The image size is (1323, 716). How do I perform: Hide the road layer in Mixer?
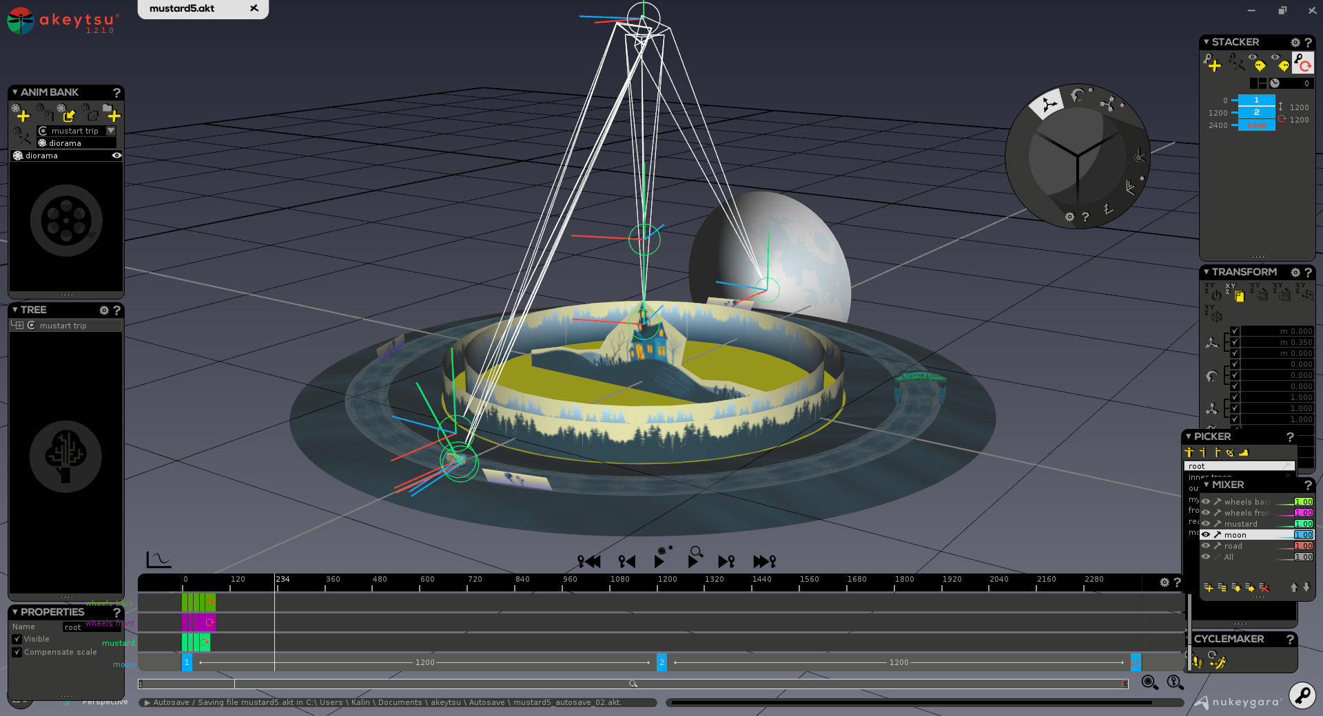click(1206, 546)
